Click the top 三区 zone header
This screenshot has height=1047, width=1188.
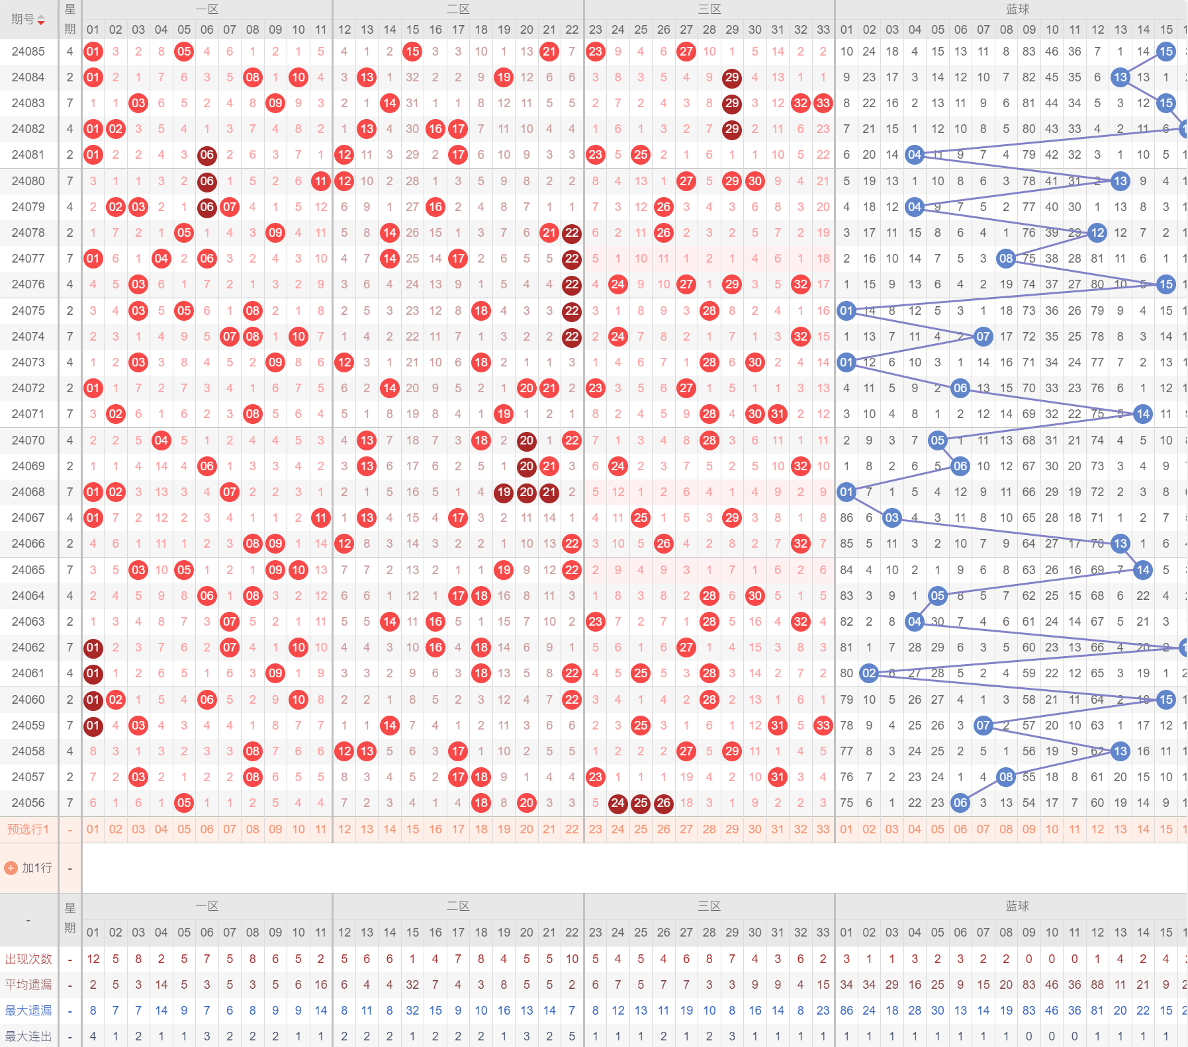point(709,9)
